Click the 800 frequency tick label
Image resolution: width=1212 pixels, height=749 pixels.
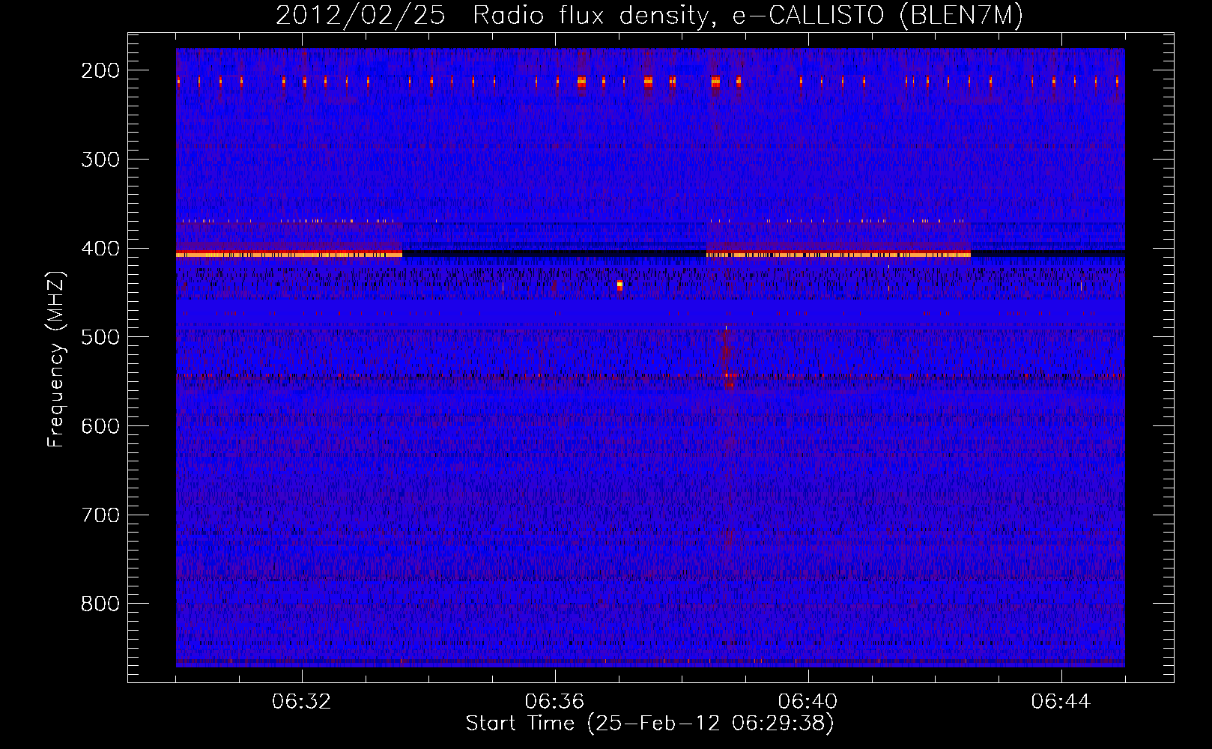(100, 604)
